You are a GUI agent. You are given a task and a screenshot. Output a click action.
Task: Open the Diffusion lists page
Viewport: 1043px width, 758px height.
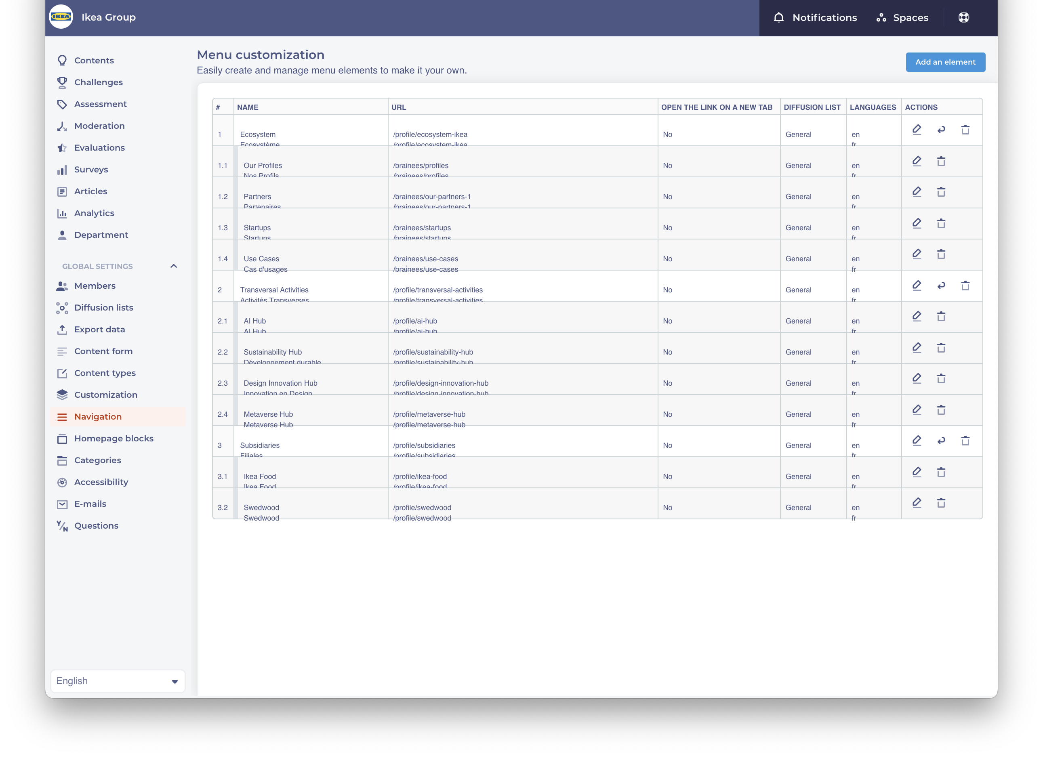[103, 307]
